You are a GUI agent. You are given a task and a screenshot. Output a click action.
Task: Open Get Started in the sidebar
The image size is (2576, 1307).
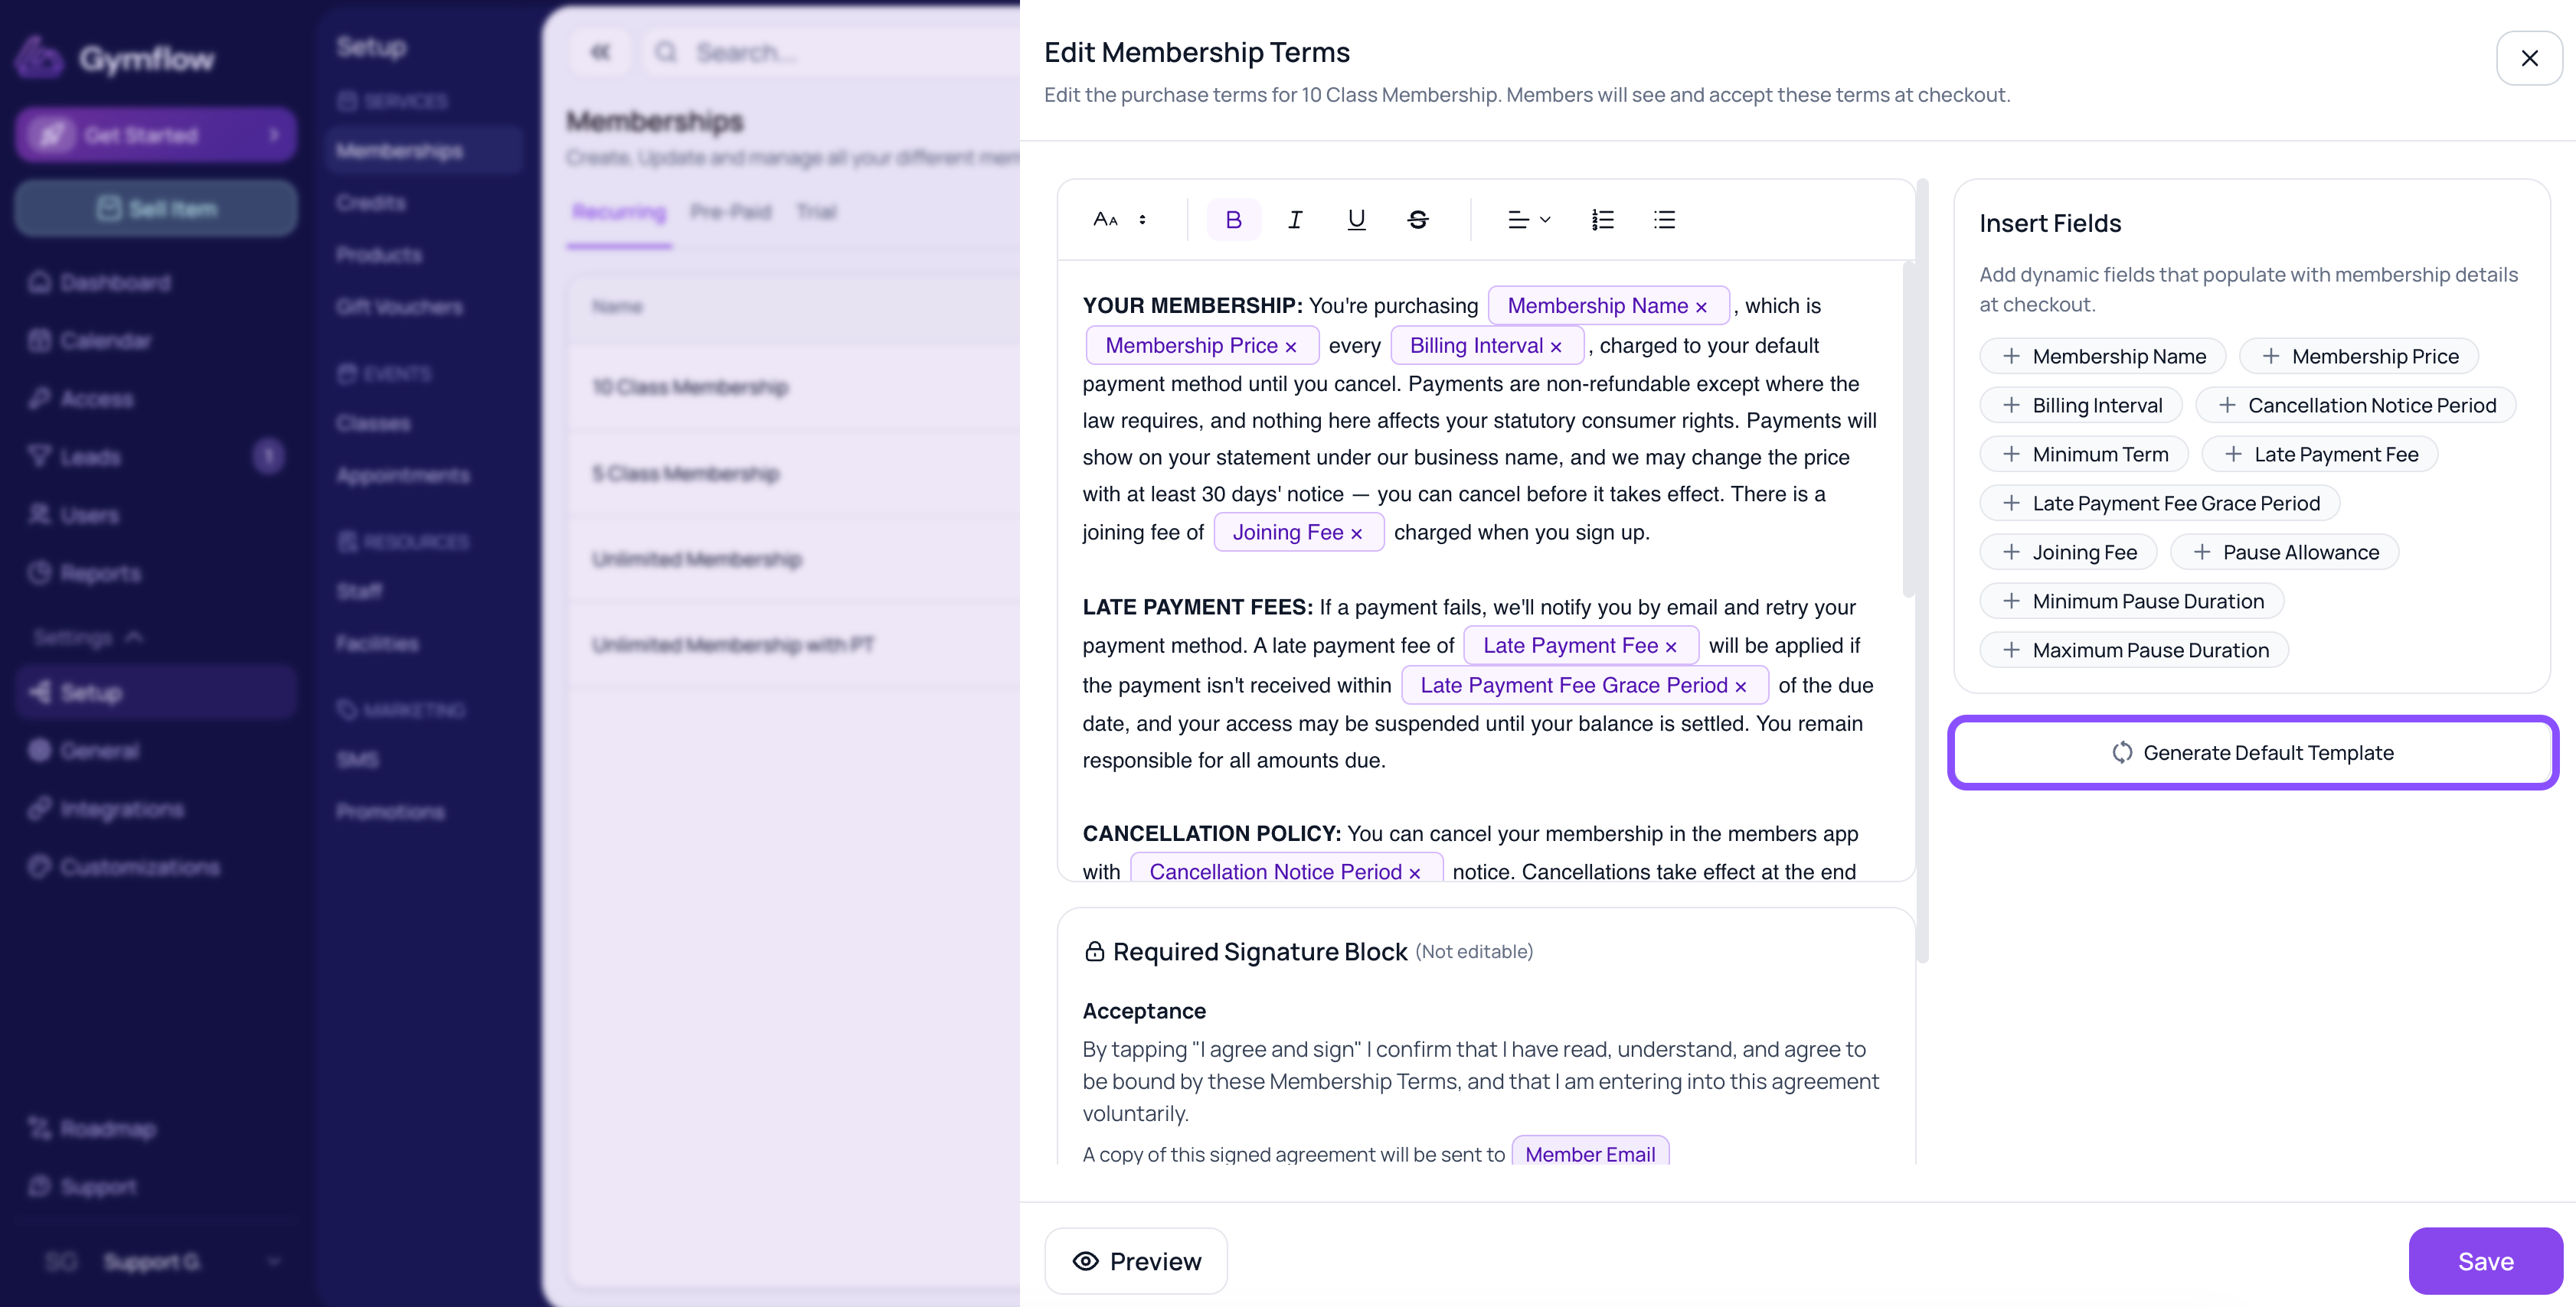click(156, 135)
